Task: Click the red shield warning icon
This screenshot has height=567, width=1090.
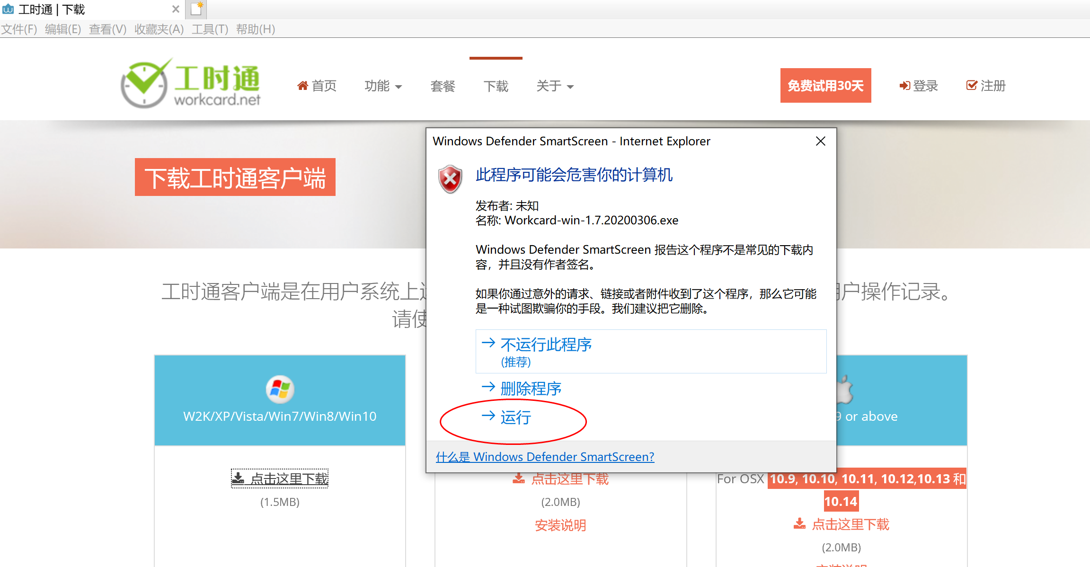Action: pyautogui.click(x=450, y=179)
